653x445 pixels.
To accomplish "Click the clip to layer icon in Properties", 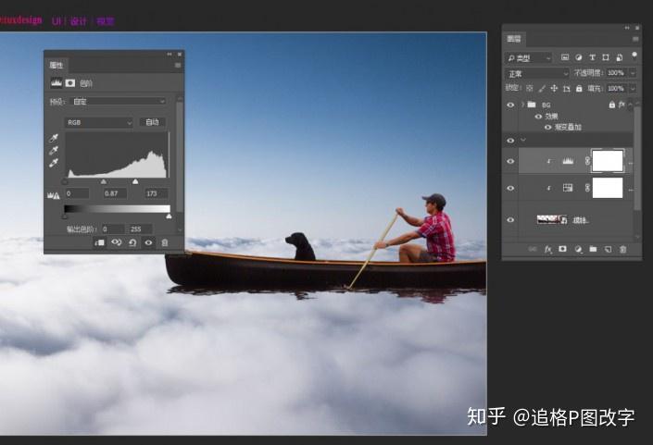I will (99, 242).
